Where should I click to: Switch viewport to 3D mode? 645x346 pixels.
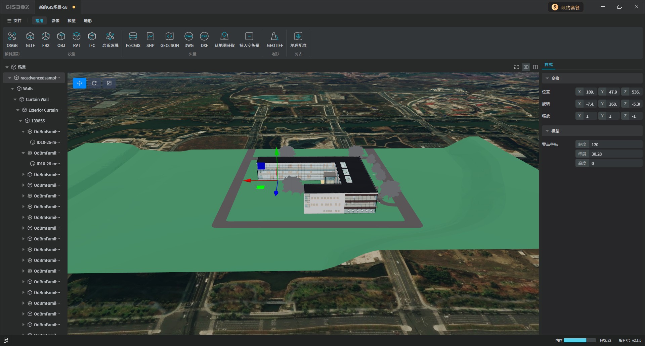coord(526,67)
